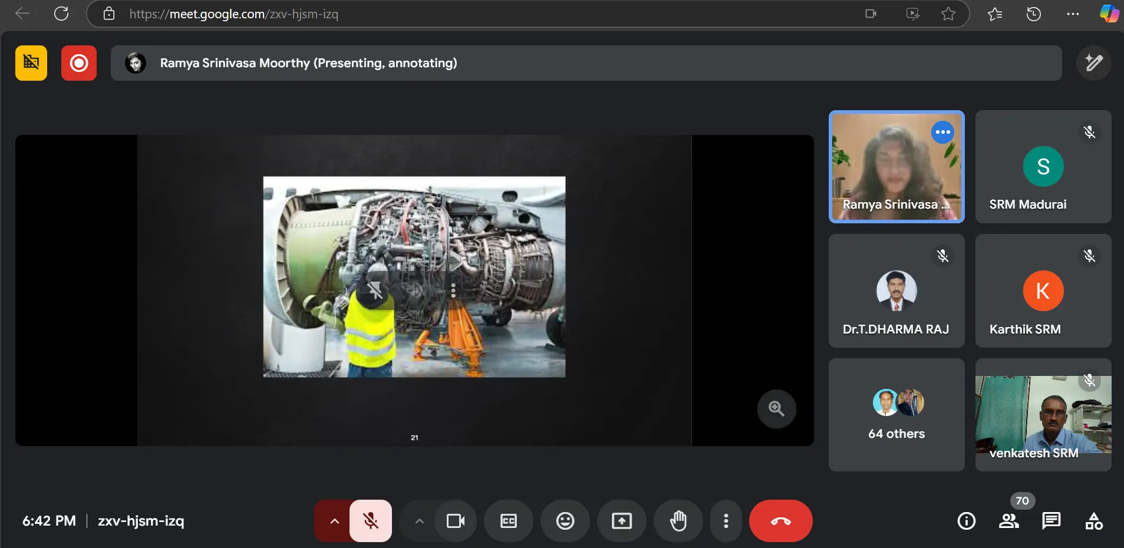Open options on Ramya Srinivasa's video tile
Image resolution: width=1124 pixels, height=548 pixels.
tap(942, 132)
